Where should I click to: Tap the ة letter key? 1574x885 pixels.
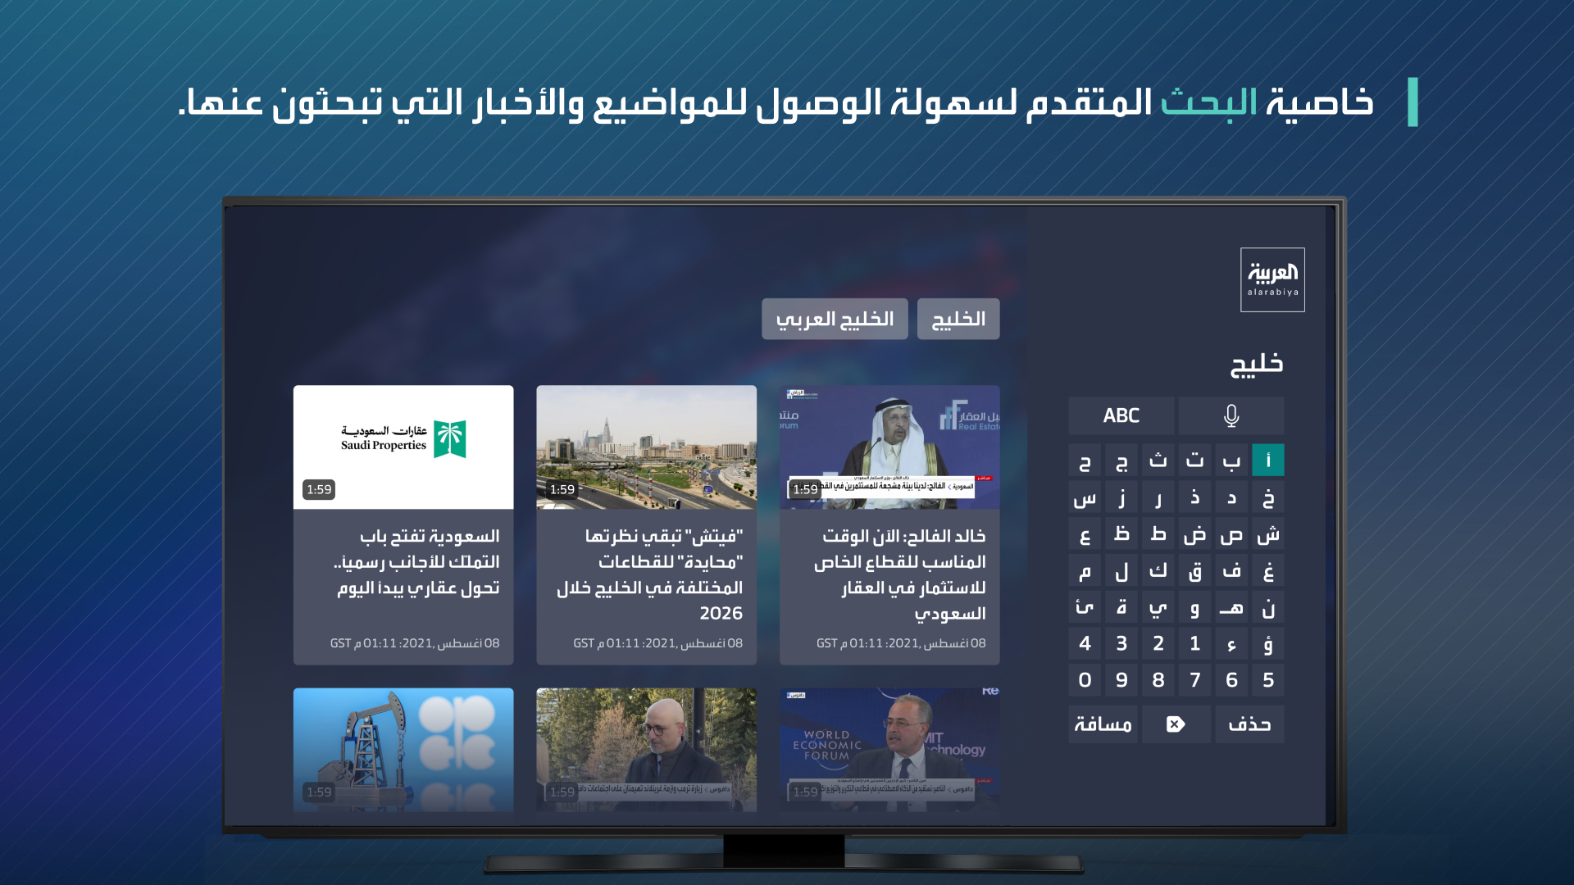(x=1121, y=608)
